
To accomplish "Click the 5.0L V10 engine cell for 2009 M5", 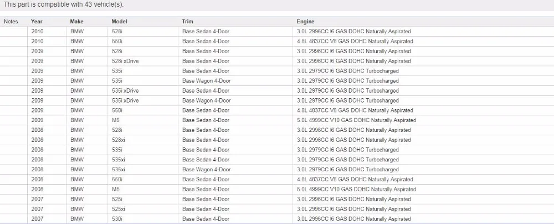I will click(x=356, y=120).
